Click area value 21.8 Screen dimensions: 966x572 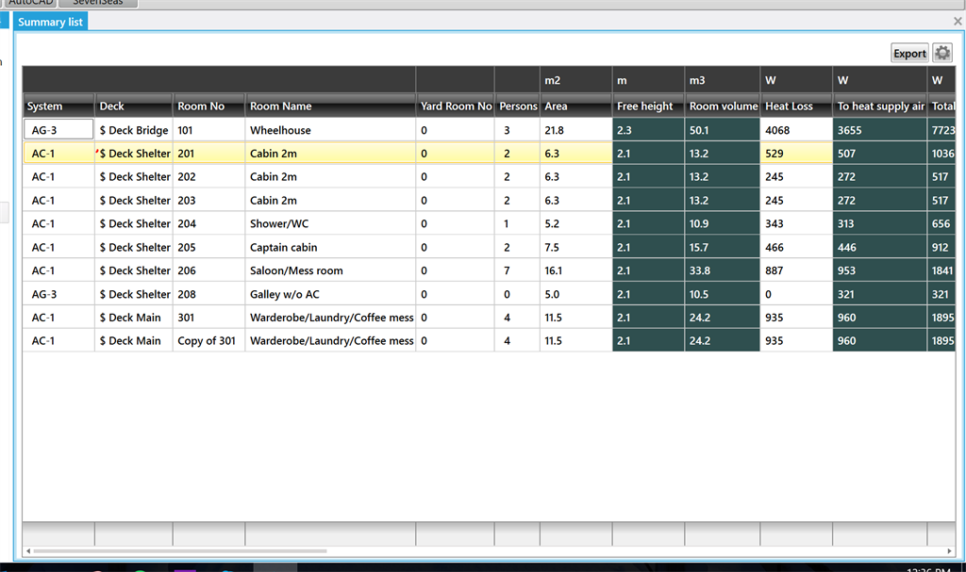pyautogui.click(x=576, y=130)
